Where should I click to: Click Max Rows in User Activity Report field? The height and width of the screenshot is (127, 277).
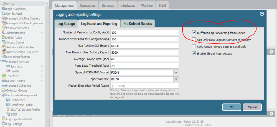click(144, 52)
